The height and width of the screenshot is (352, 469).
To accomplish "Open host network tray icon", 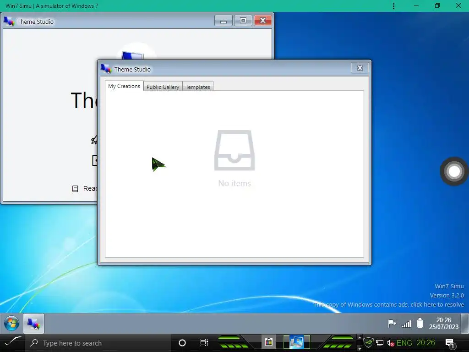I will 380,343.
